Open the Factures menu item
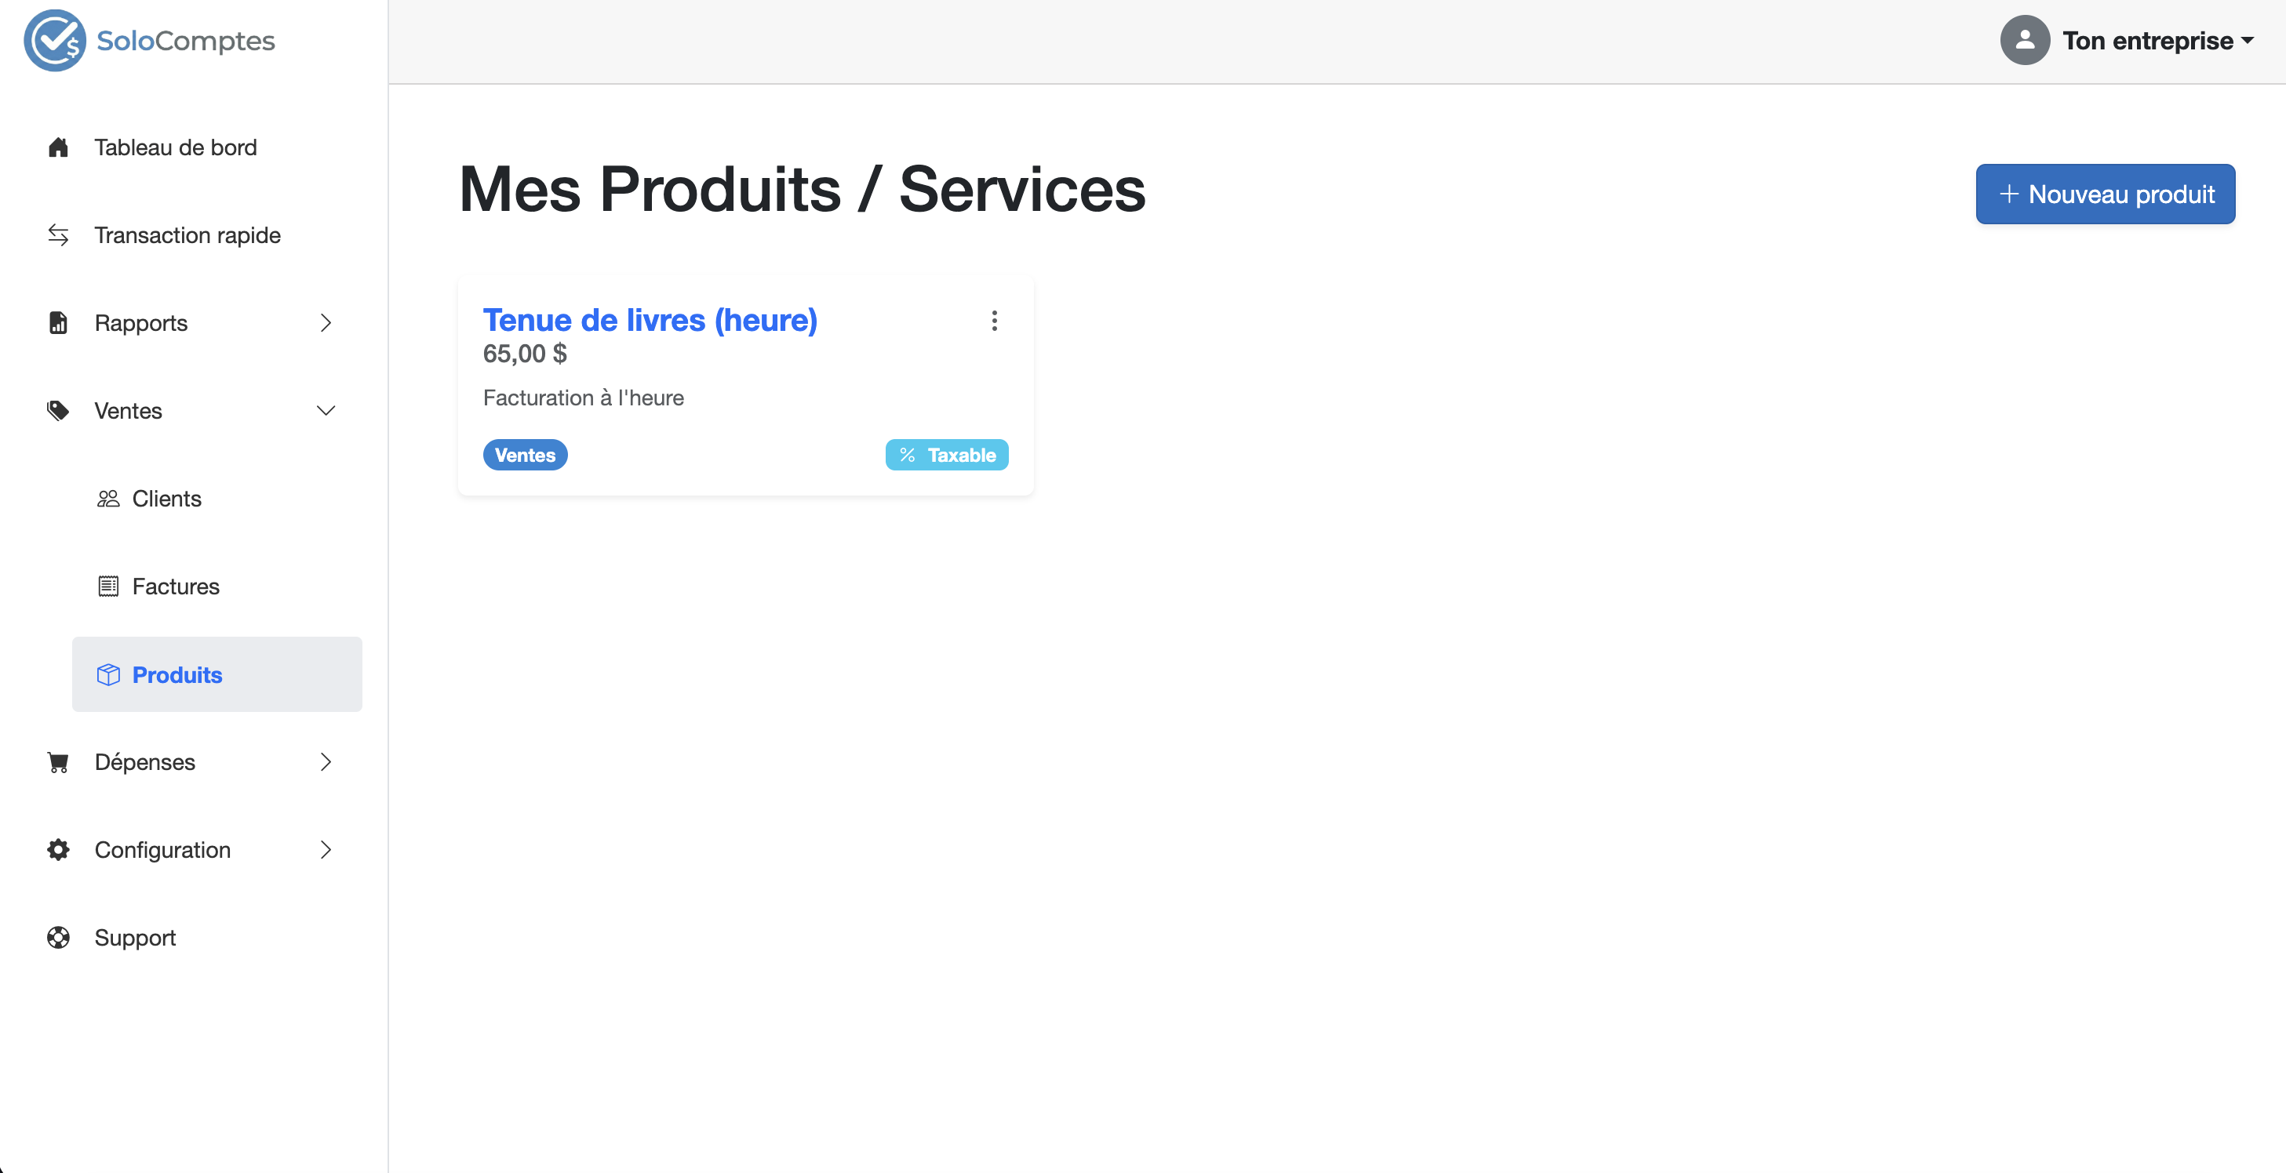 [x=175, y=586]
